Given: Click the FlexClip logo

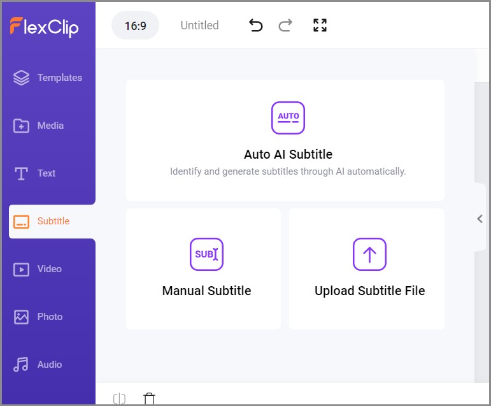Looking at the screenshot, I should [x=44, y=26].
